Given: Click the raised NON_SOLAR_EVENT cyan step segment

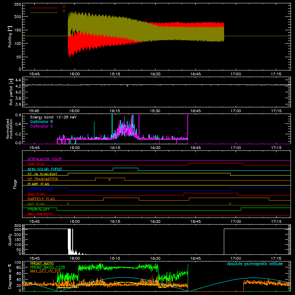Looking at the screenshot, I should [x=125, y=168].
